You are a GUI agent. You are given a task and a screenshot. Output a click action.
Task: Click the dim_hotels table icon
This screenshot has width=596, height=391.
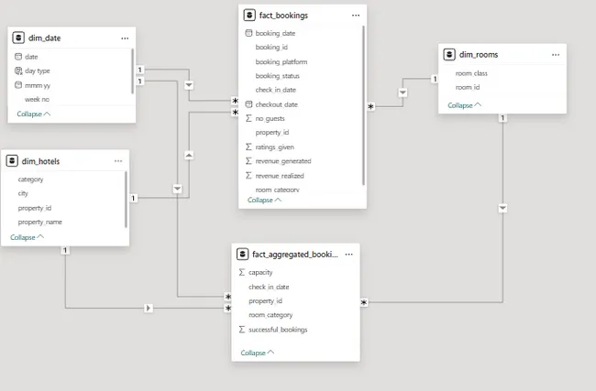(x=13, y=160)
